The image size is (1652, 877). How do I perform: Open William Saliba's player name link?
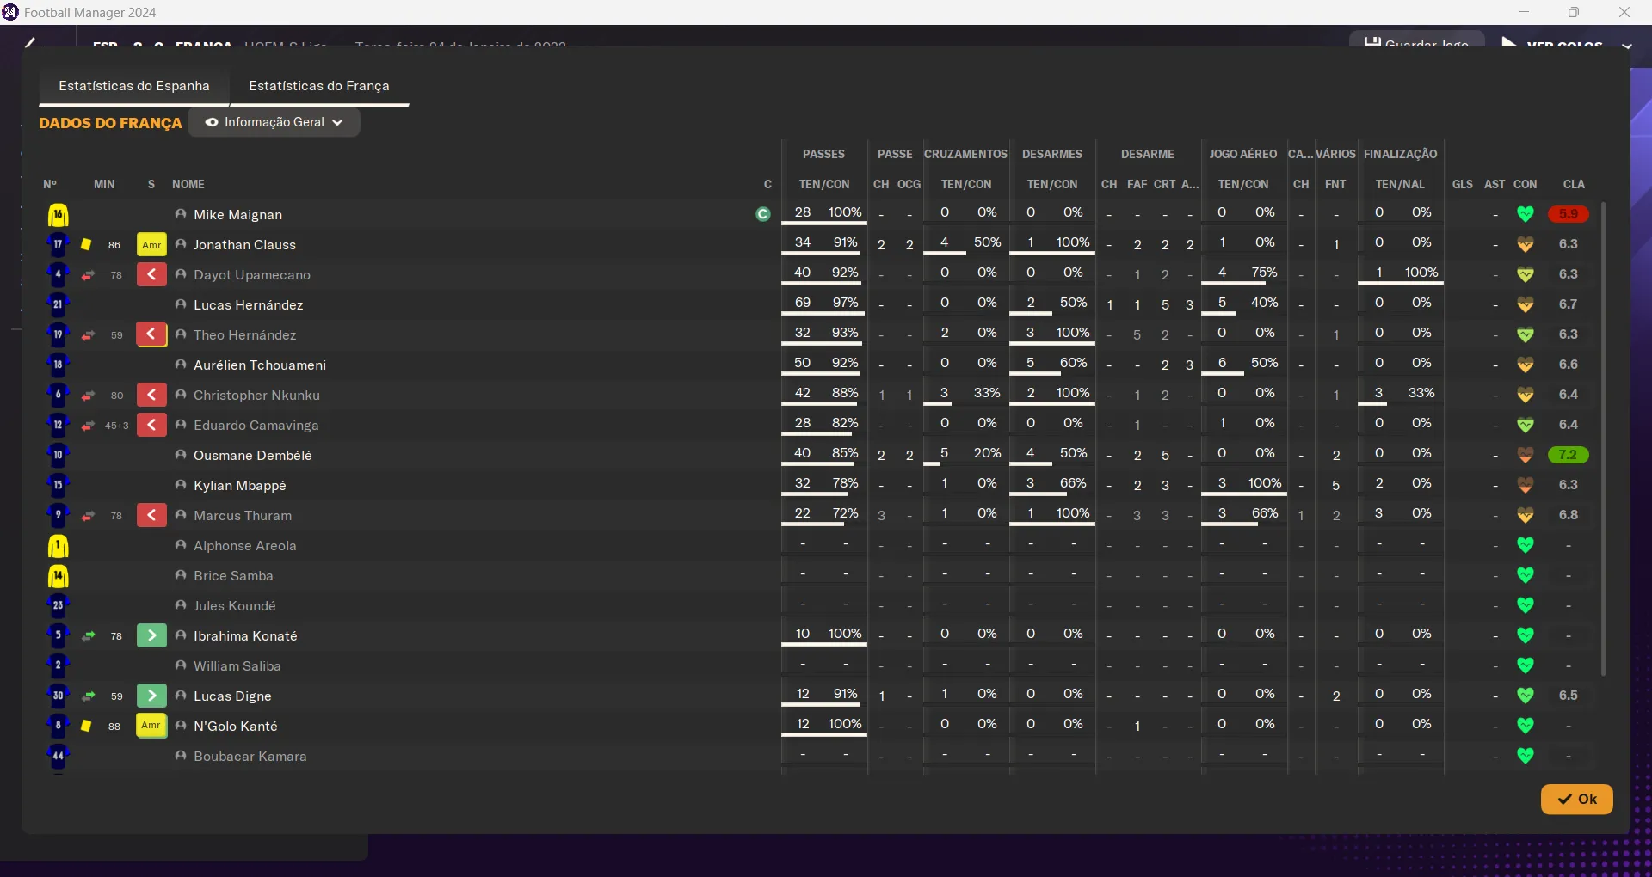tap(237, 666)
